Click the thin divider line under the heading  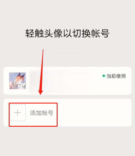tap(67, 53)
